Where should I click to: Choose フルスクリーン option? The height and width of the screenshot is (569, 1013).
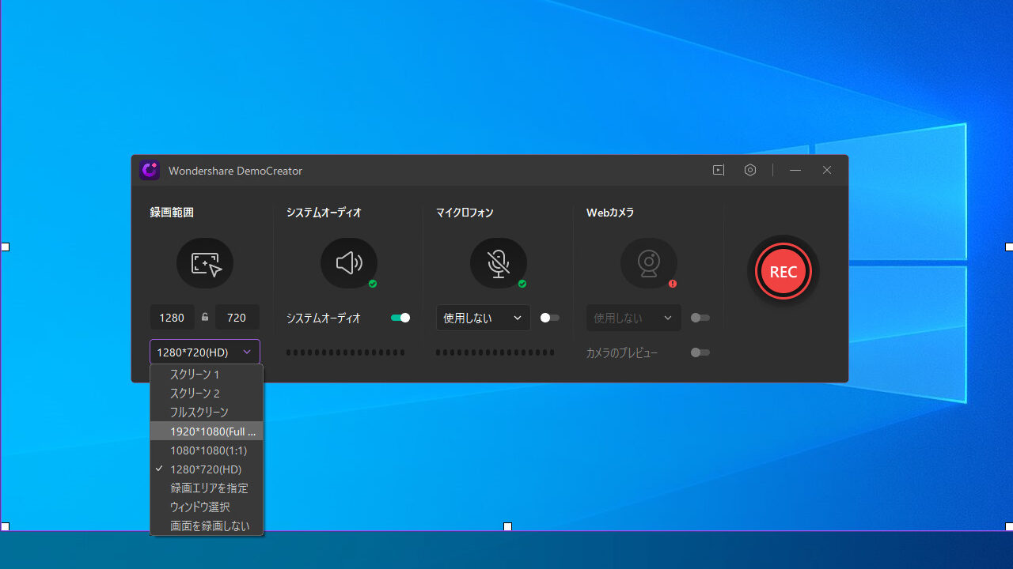pos(207,412)
